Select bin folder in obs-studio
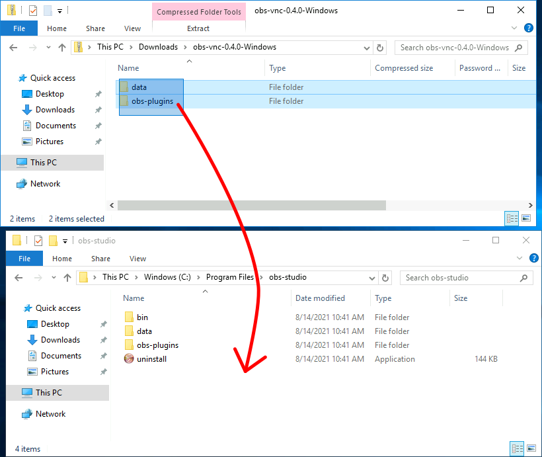 [142, 317]
